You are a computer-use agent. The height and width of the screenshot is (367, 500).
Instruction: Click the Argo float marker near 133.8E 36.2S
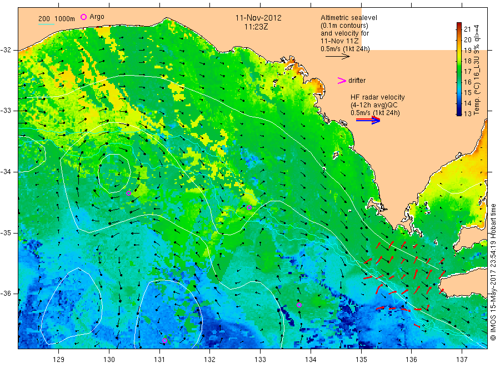[299, 305]
